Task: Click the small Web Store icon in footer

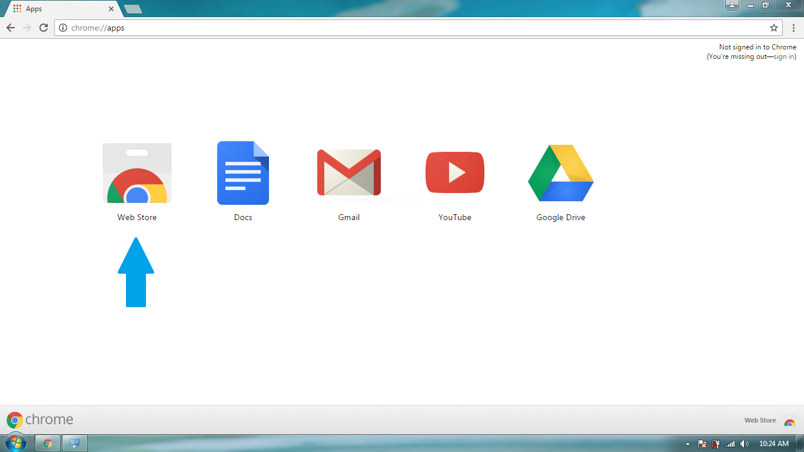Action: (x=790, y=421)
